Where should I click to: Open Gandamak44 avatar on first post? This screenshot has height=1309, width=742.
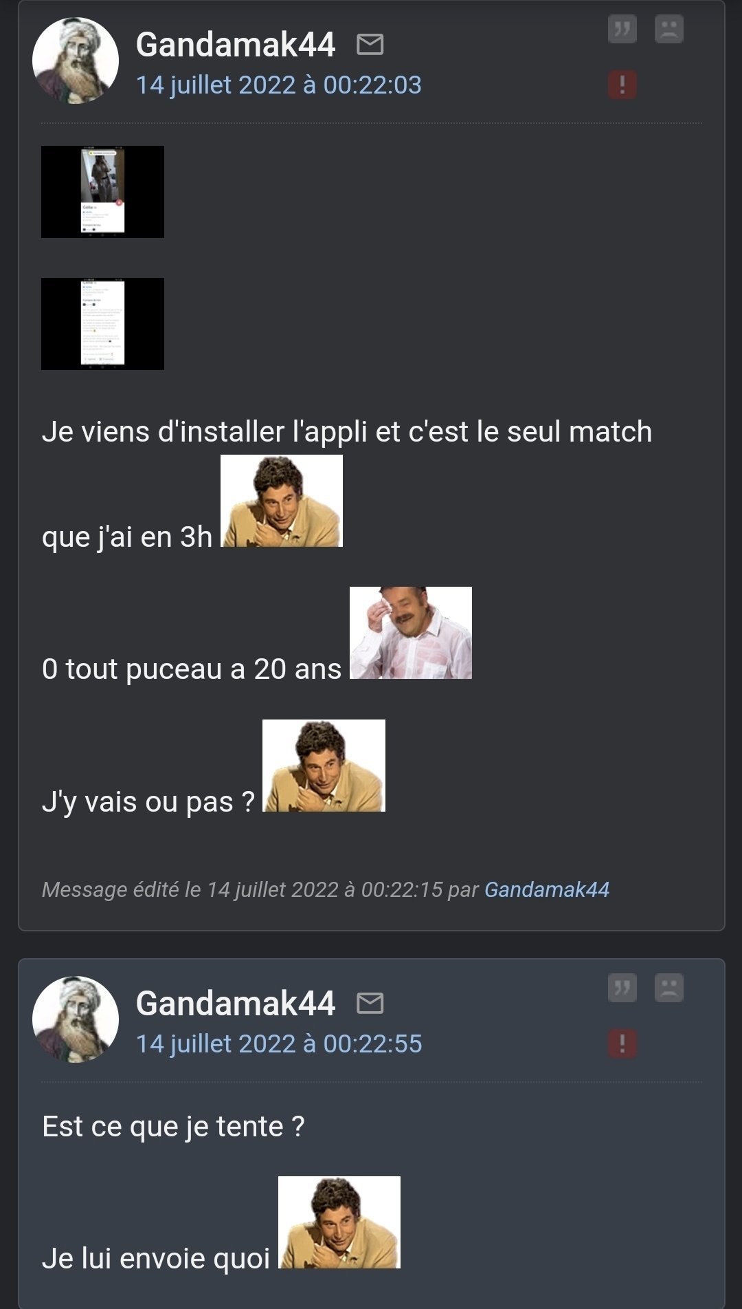point(76,61)
